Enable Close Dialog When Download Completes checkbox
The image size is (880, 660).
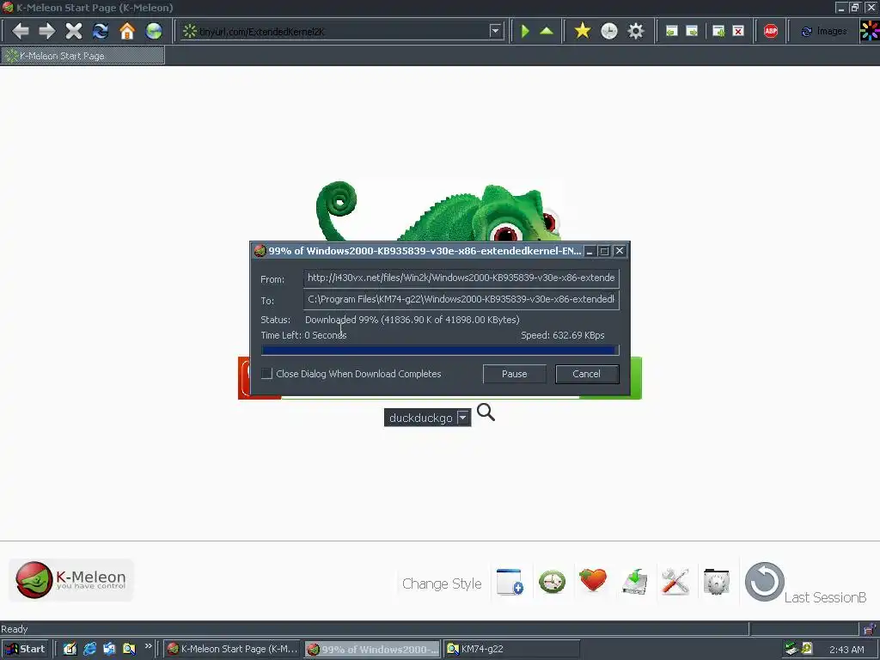click(x=267, y=374)
